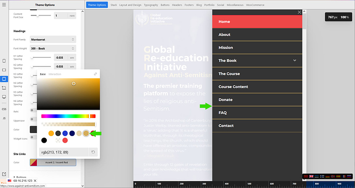The height and width of the screenshot is (188, 355).
Task: Click the external link icon in sidebar
Action: tap(4, 174)
